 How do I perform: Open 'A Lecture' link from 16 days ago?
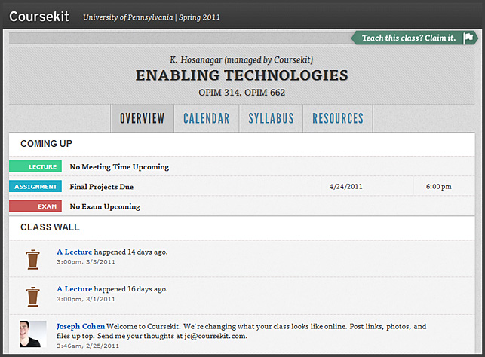[x=74, y=289]
